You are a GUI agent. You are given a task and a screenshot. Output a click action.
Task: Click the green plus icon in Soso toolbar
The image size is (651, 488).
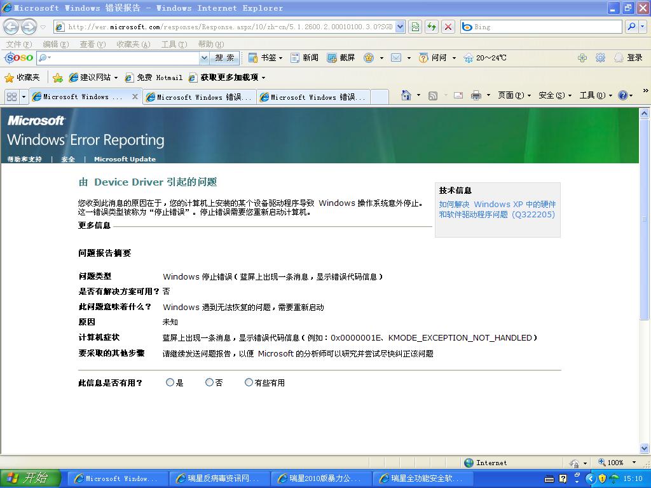582,58
